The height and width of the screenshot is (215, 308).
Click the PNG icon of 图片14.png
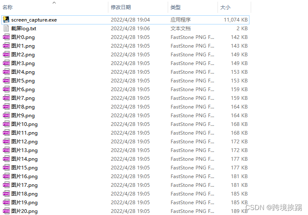6,159
